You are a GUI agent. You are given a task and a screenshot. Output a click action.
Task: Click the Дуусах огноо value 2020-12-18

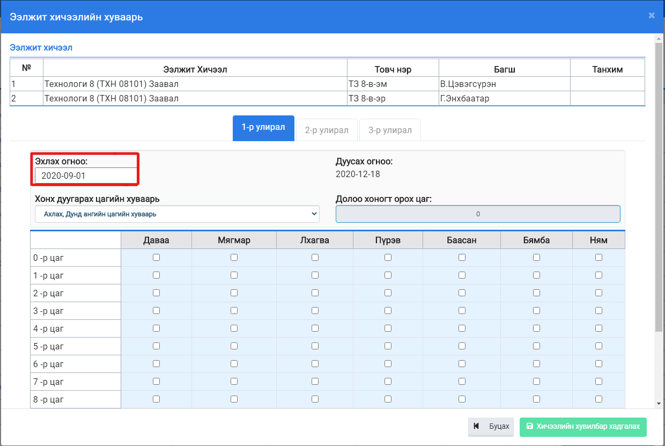(x=358, y=174)
